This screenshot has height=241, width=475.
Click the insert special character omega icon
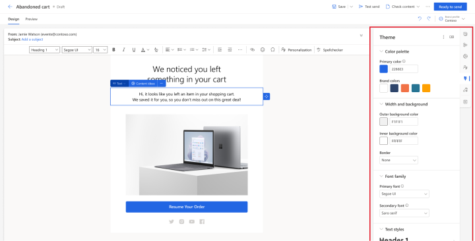[x=272, y=50]
